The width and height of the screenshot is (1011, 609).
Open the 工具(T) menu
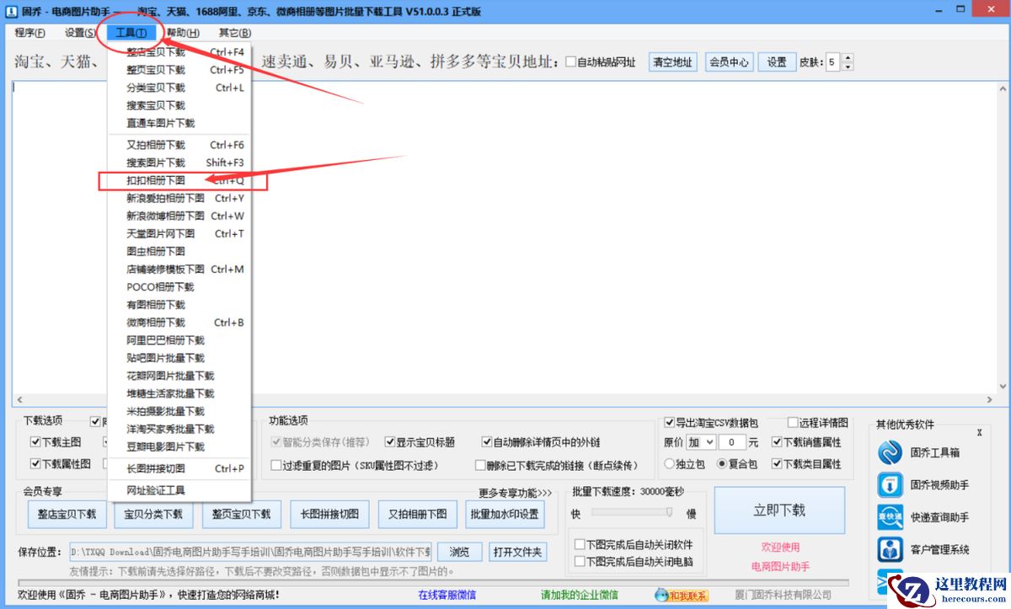[x=131, y=33]
